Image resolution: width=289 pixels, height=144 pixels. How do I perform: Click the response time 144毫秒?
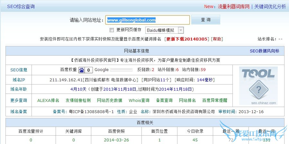point(205,80)
